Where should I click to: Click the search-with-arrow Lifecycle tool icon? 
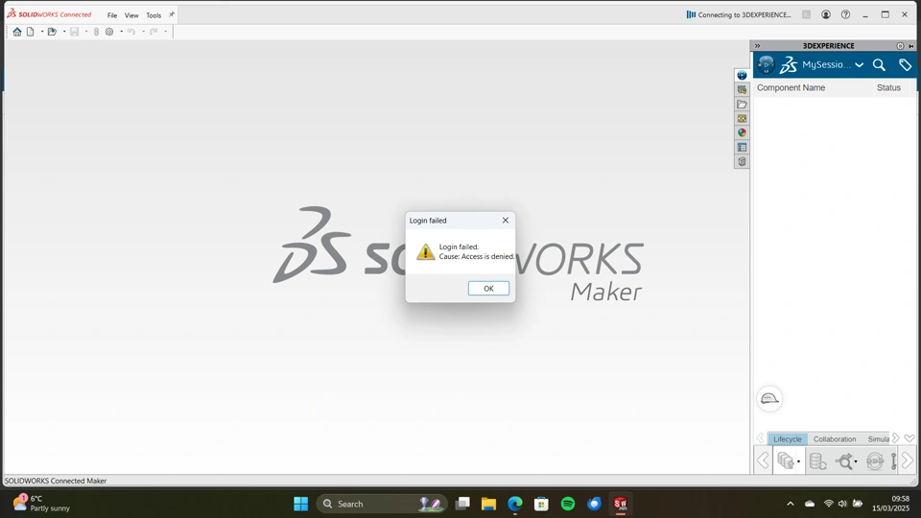(x=844, y=461)
